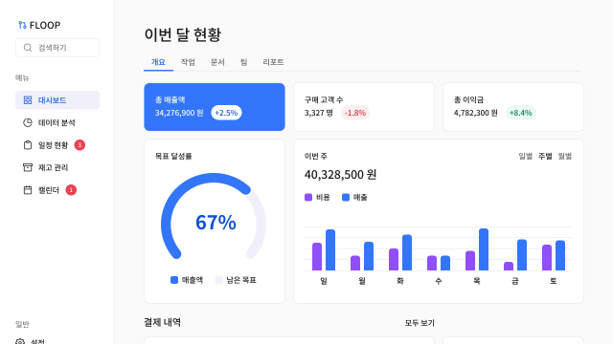This screenshot has height=344, width=613.
Task: Click the 4,782,300 원 value
Action: pyautogui.click(x=476, y=113)
